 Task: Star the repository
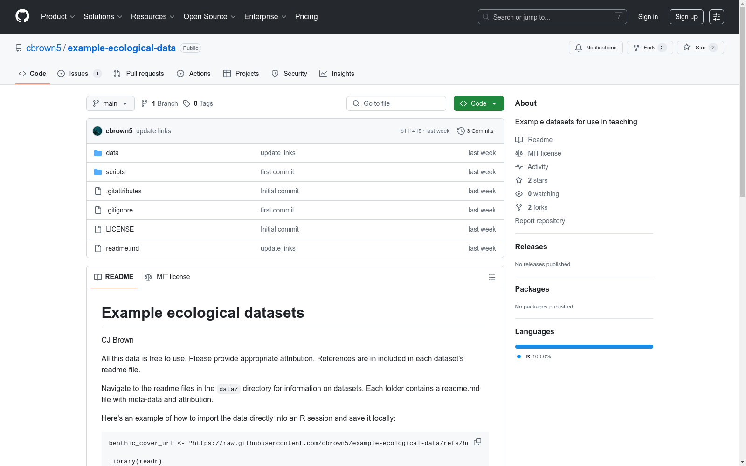[x=700, y=48]
